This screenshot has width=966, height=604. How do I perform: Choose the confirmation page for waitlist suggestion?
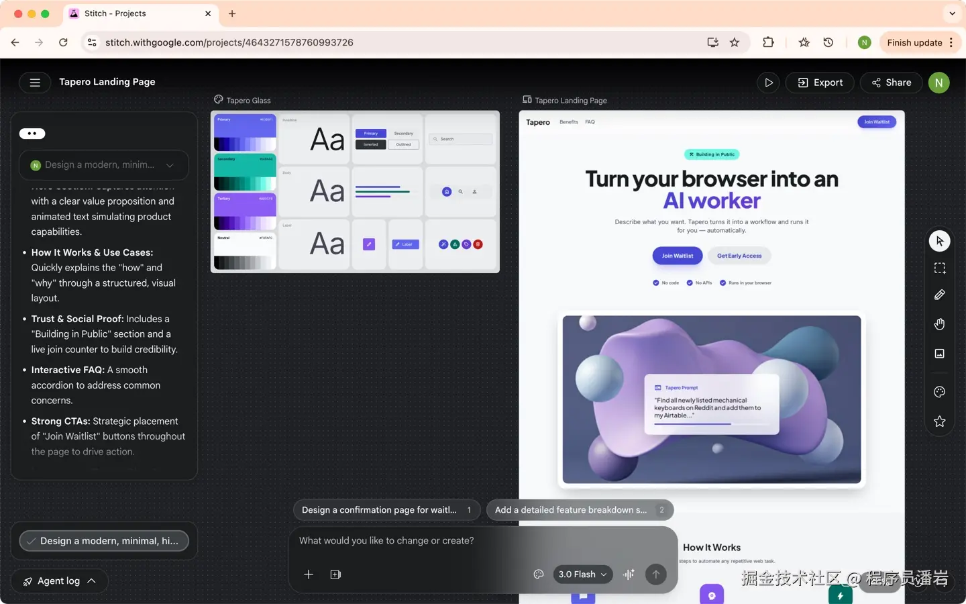[x=387, y=510]
